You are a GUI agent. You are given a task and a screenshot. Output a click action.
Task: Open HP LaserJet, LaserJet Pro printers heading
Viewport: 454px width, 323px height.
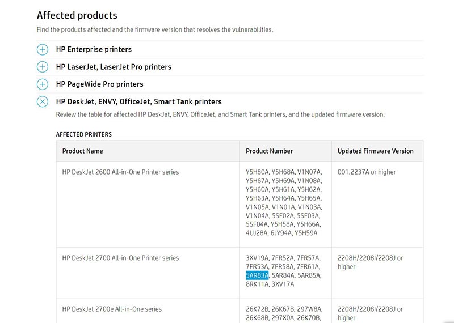(x=113, y=67)
